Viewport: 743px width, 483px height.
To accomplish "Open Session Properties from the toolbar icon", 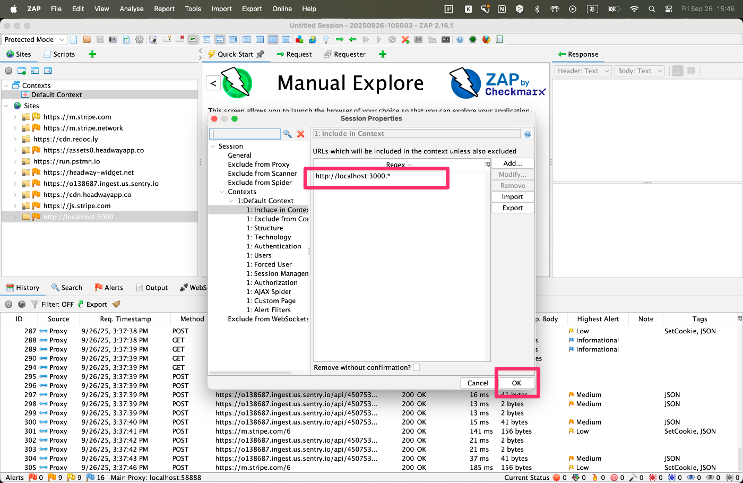I will pyautogui.click(x=126, y=39).
